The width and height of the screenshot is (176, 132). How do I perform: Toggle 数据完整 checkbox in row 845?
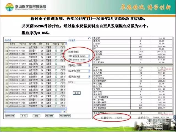56,64
